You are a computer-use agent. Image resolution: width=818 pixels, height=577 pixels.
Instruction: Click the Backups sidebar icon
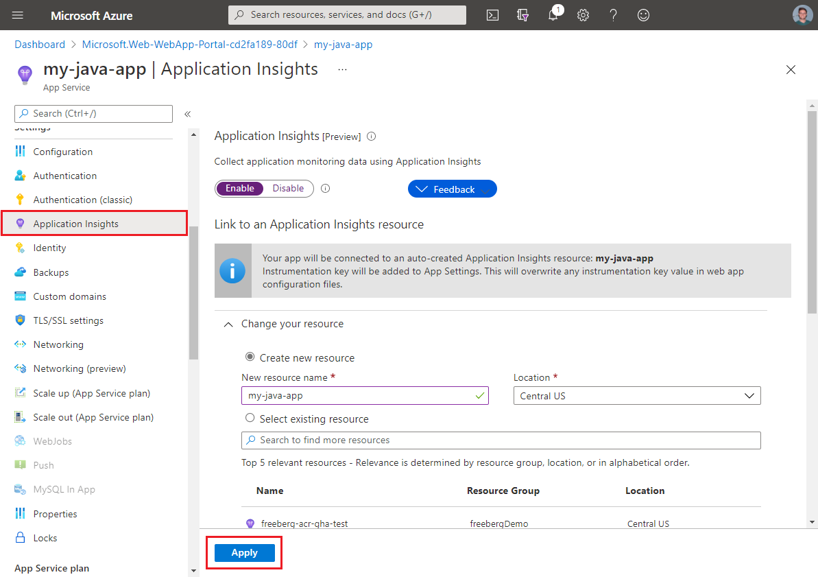(x=20, y=272)
